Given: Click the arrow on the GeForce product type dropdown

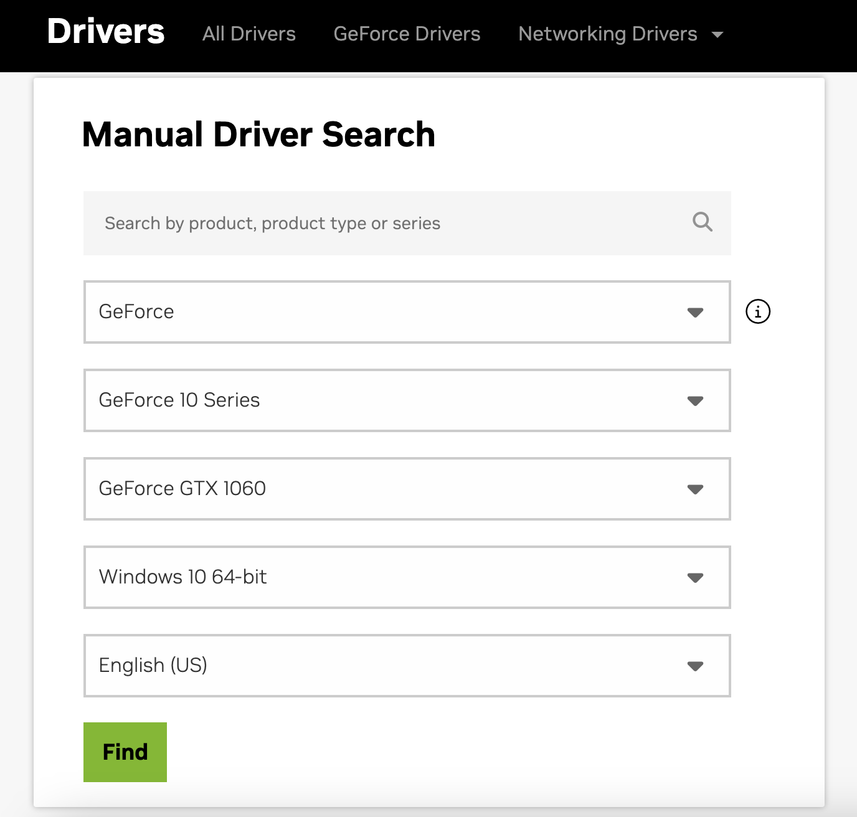Looking at the screenshot, I should coord(695,313).
